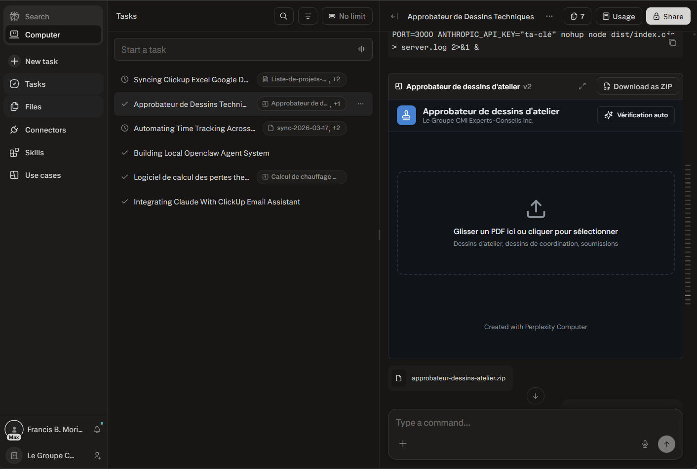The image size is (697, 469).
Task: Open the No limit dropdown
Action: (x=347, y=16)
